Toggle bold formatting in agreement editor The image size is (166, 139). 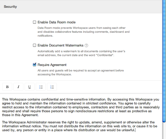[7, 87]
